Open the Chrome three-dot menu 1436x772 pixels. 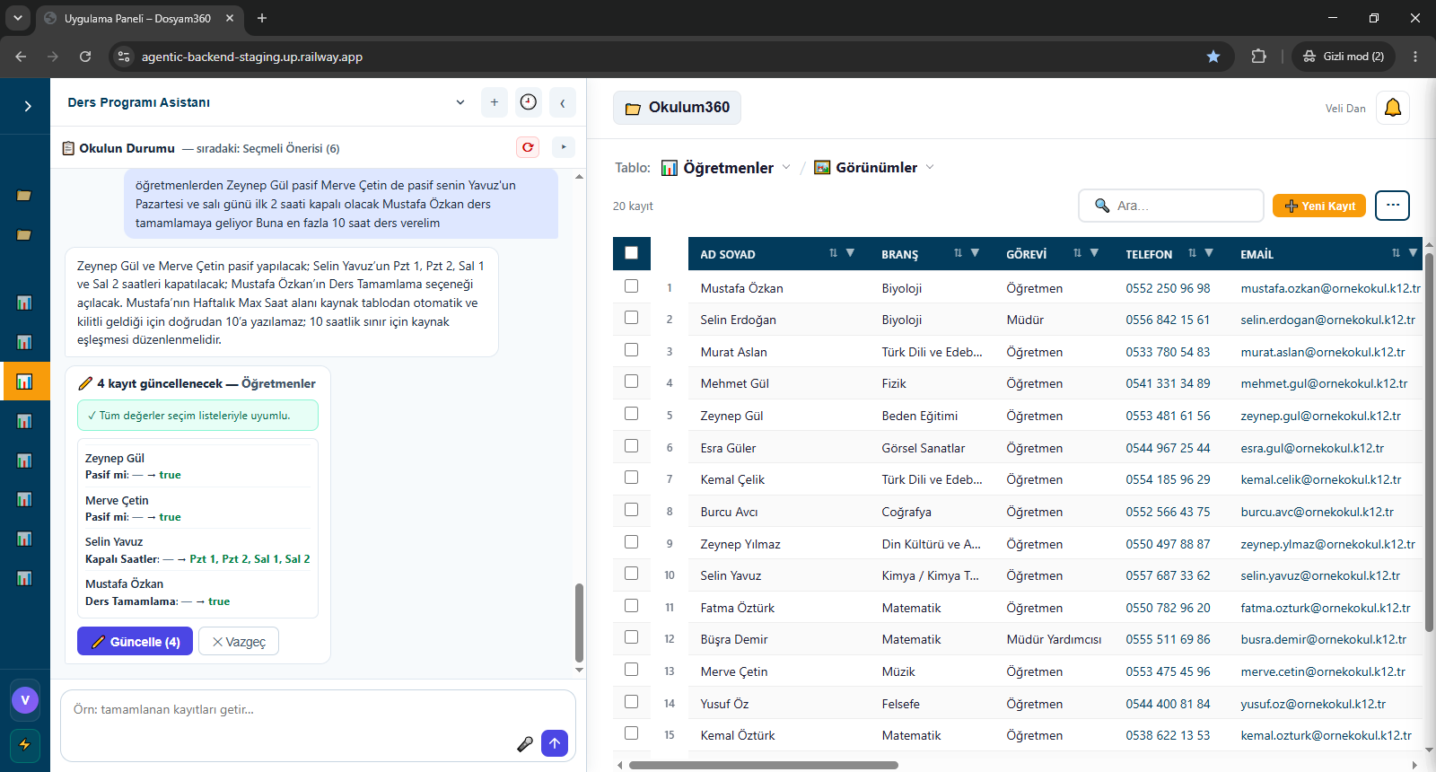(1415, 57)
